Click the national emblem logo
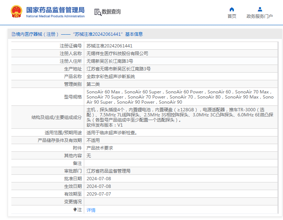Screen dimensions: 283x220 (16, 12)
